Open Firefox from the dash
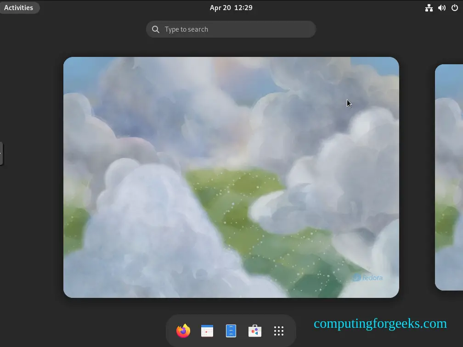This screenshot has width=463, height=347. click(x=183, y=331)
